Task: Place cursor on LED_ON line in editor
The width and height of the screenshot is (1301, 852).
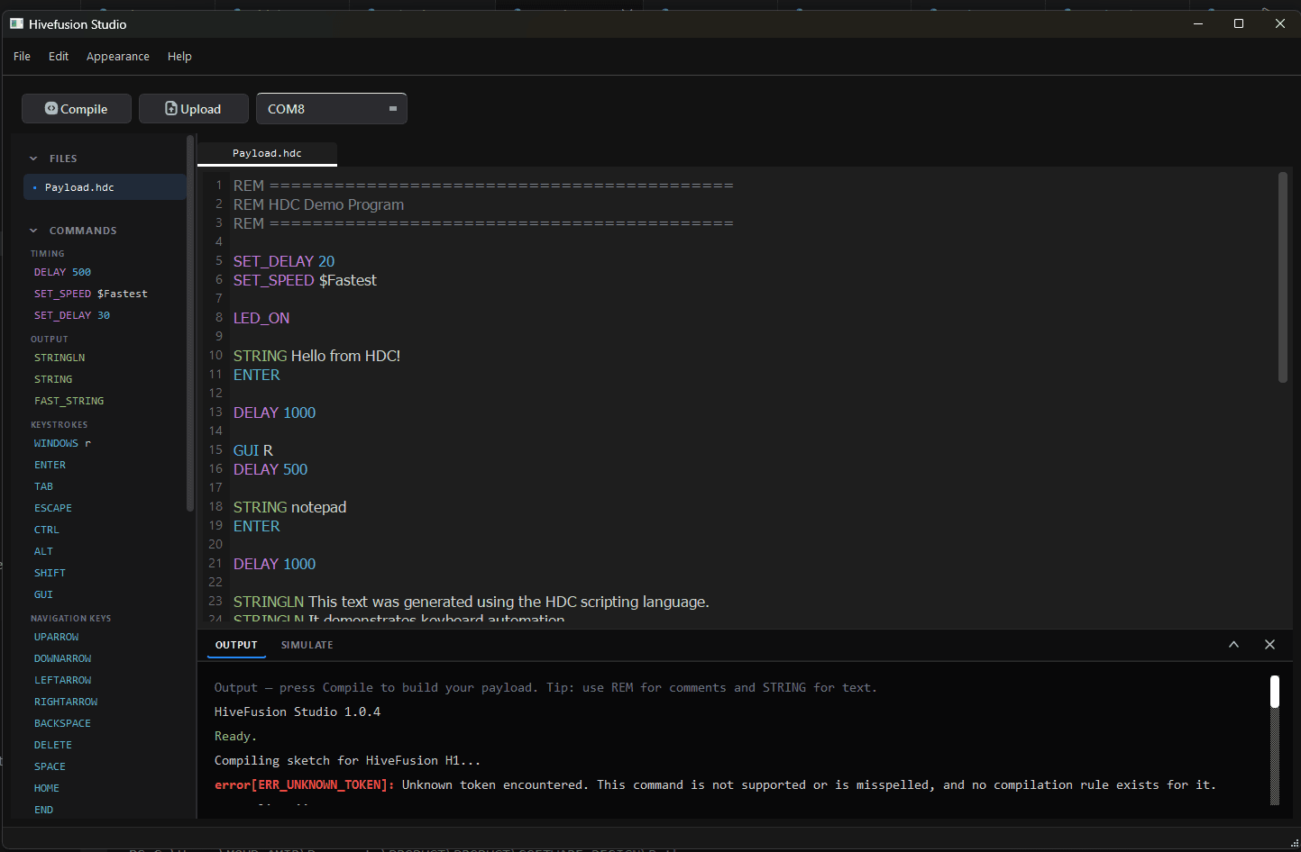Action: [x=261, y=318]
